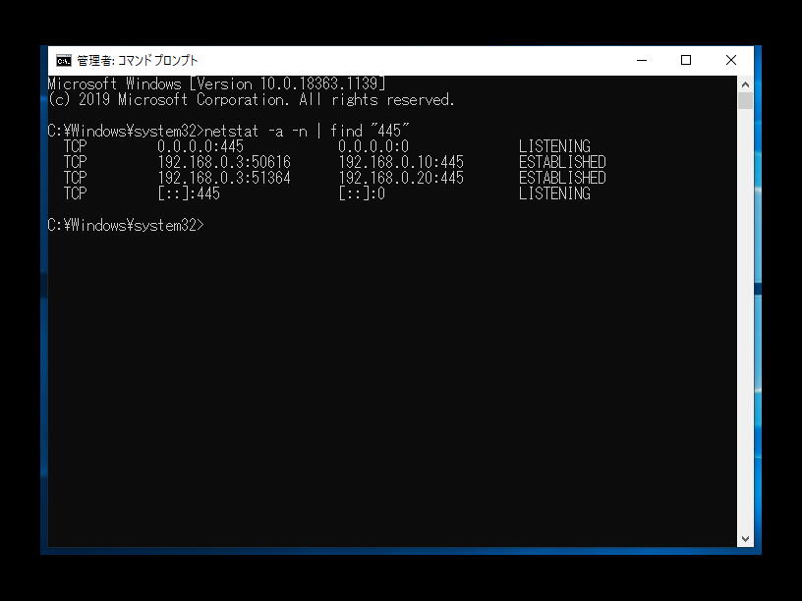The height and width of the screenshot is (601, 802).
Task: Click LISTENING state in [::]:445 row
Action: [554, 193]
